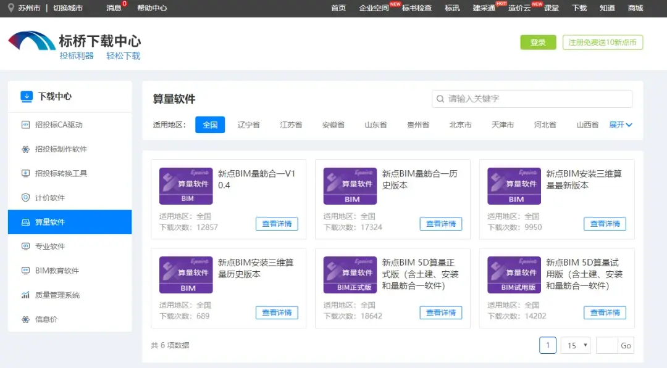Click the 计价软件 shield icon

tap(25, 197)
